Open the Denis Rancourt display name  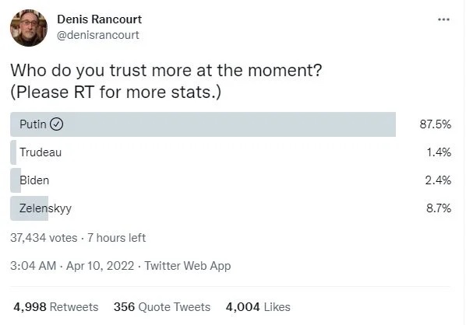(x=99, y=19)
